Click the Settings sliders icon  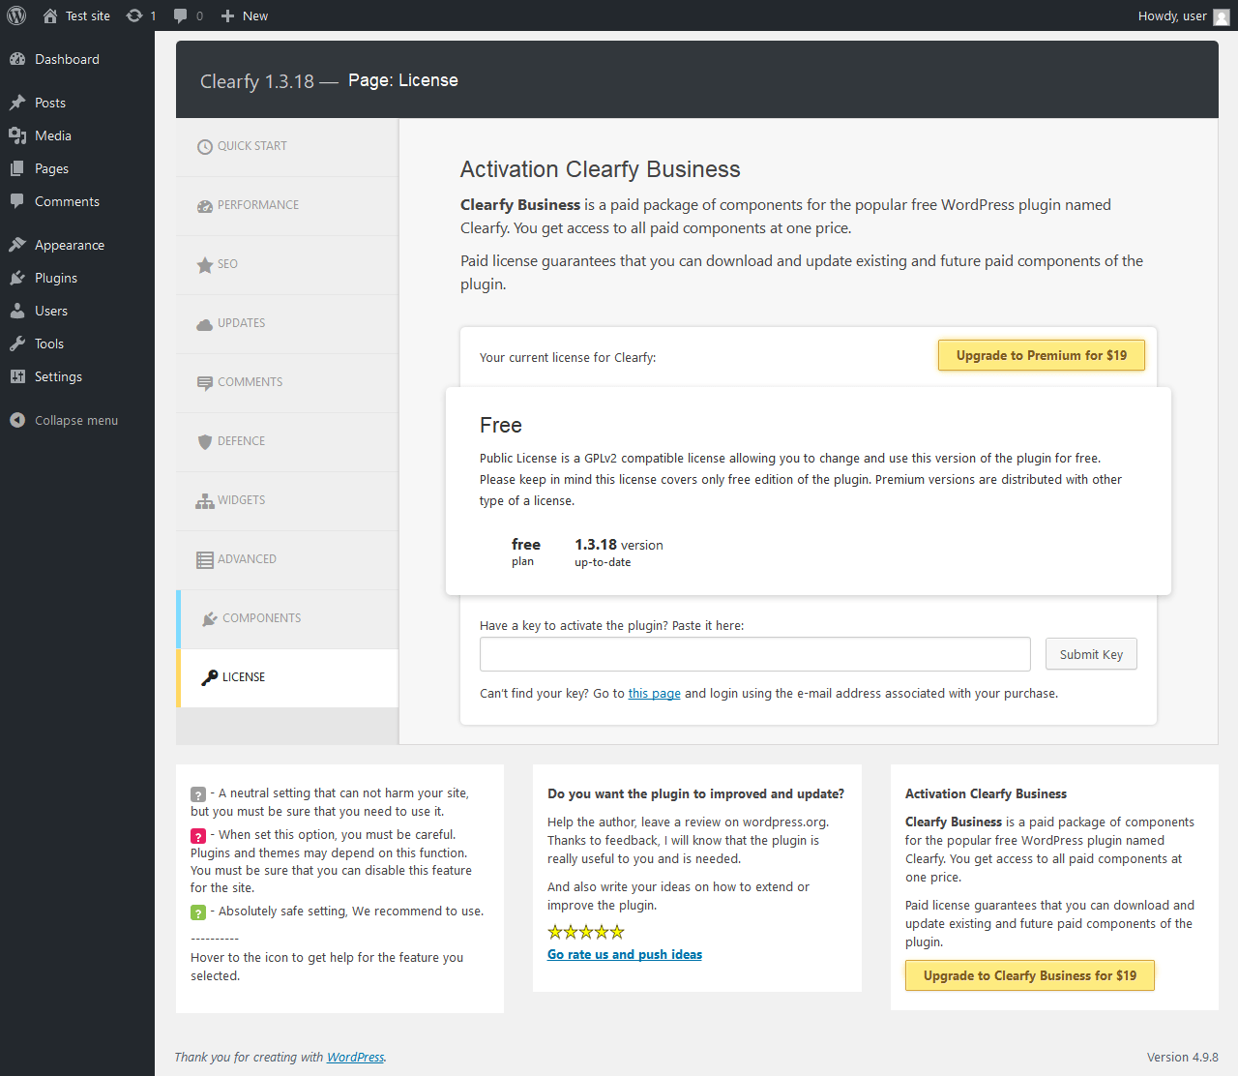[17, 376]
